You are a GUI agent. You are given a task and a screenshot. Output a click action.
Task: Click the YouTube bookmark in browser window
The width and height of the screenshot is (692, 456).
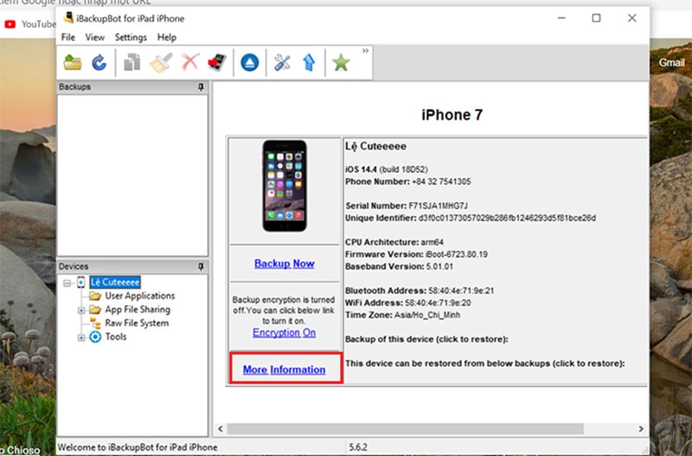pos(30,24)
